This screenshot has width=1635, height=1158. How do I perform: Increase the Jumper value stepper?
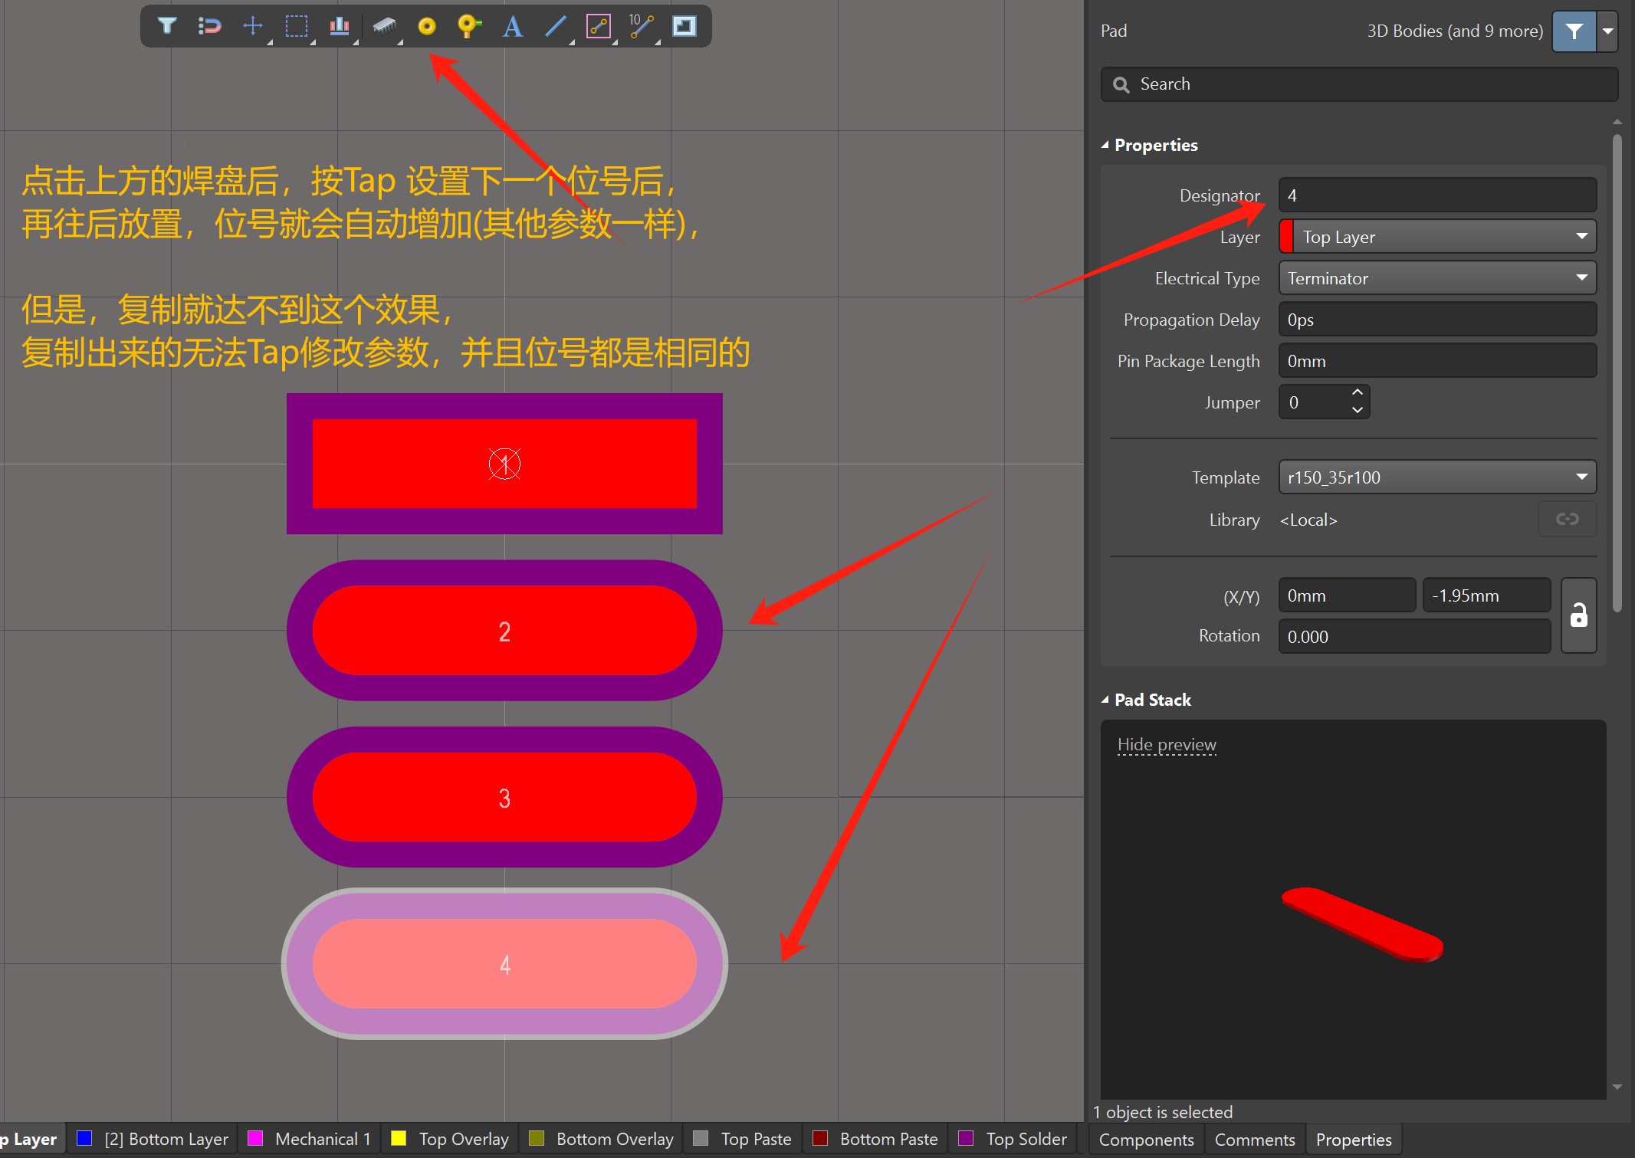tap(1357, 393)
